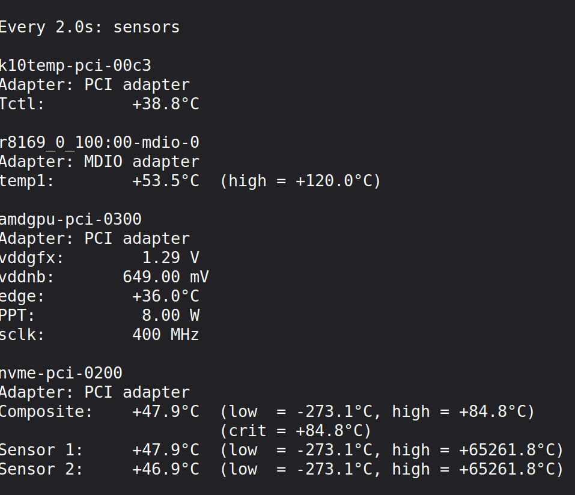
Task: Click the Sensor 2 +46.9°C reading
Action: pyautogui.click(x=166, y=469)
